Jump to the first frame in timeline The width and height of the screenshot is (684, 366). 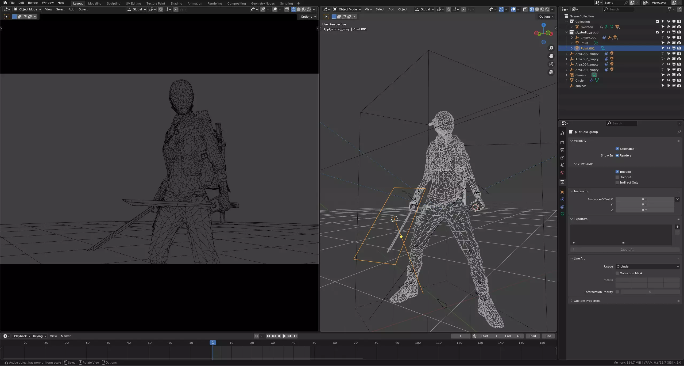[x=268, y=336]
